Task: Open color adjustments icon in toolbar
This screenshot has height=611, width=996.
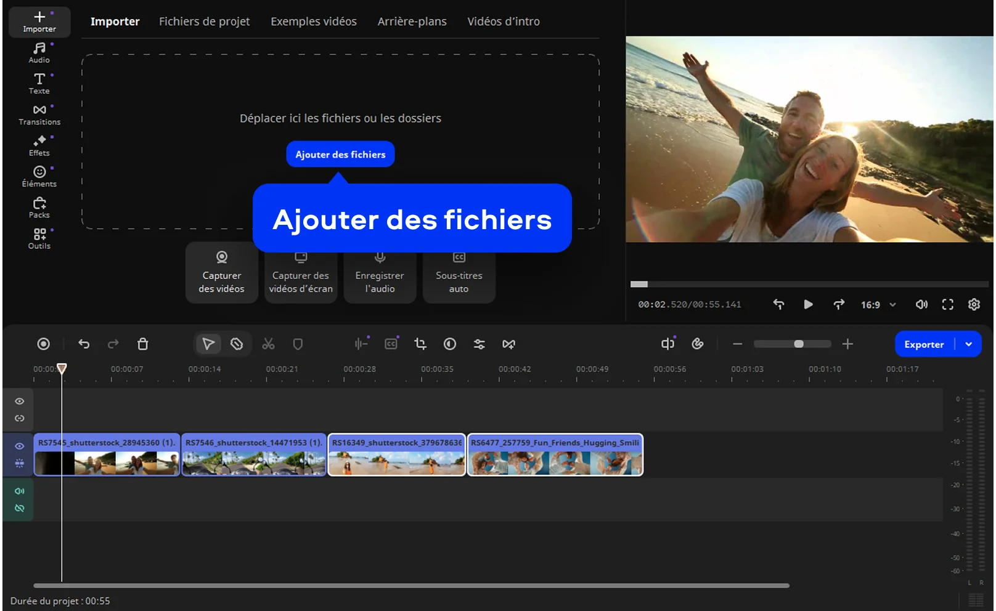Action: (450, 344)
